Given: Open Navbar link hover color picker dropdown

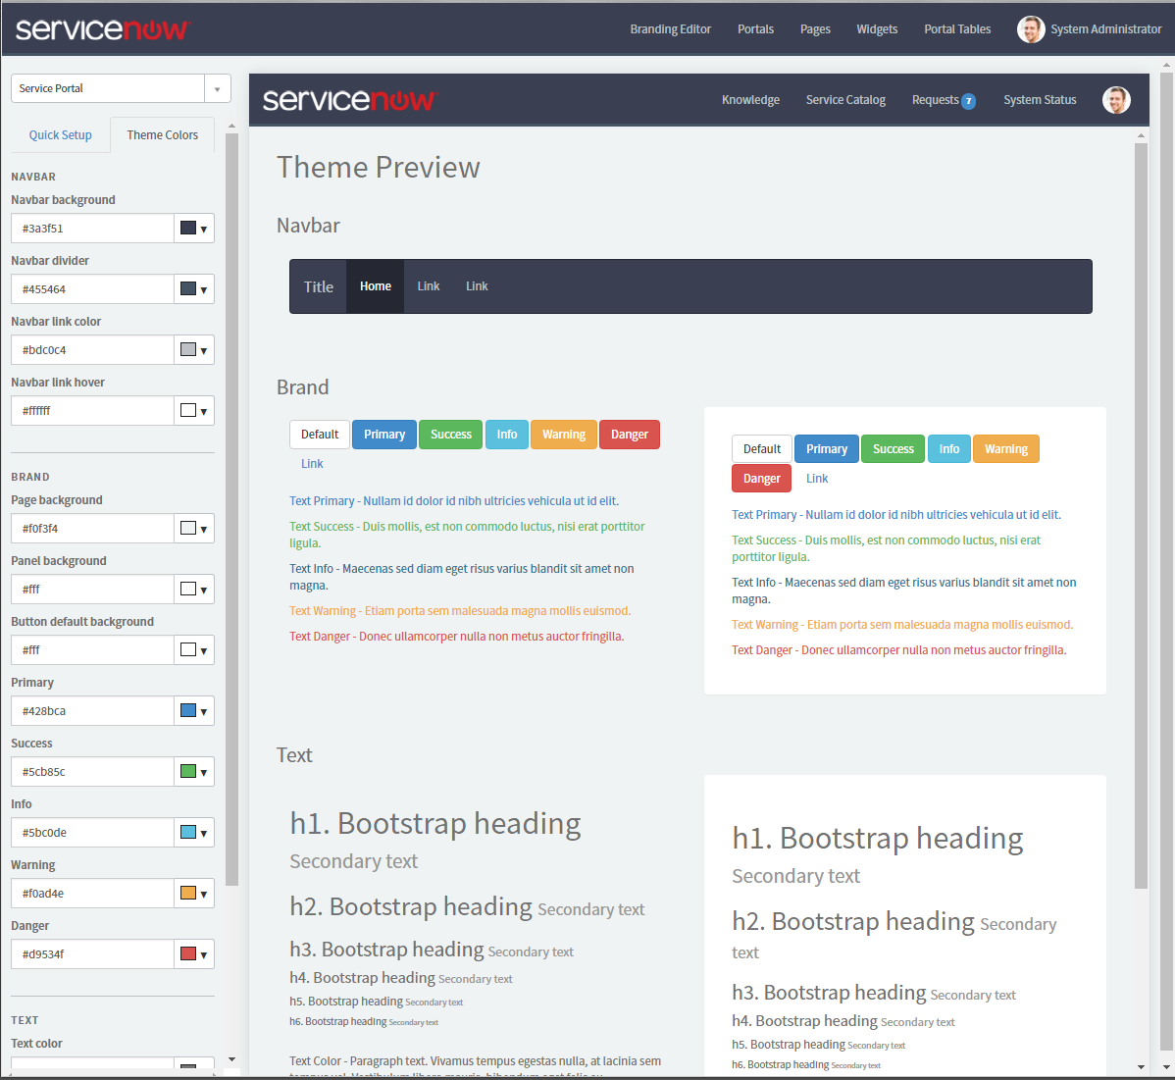Looking at the screenshot, I should (194, 411).
